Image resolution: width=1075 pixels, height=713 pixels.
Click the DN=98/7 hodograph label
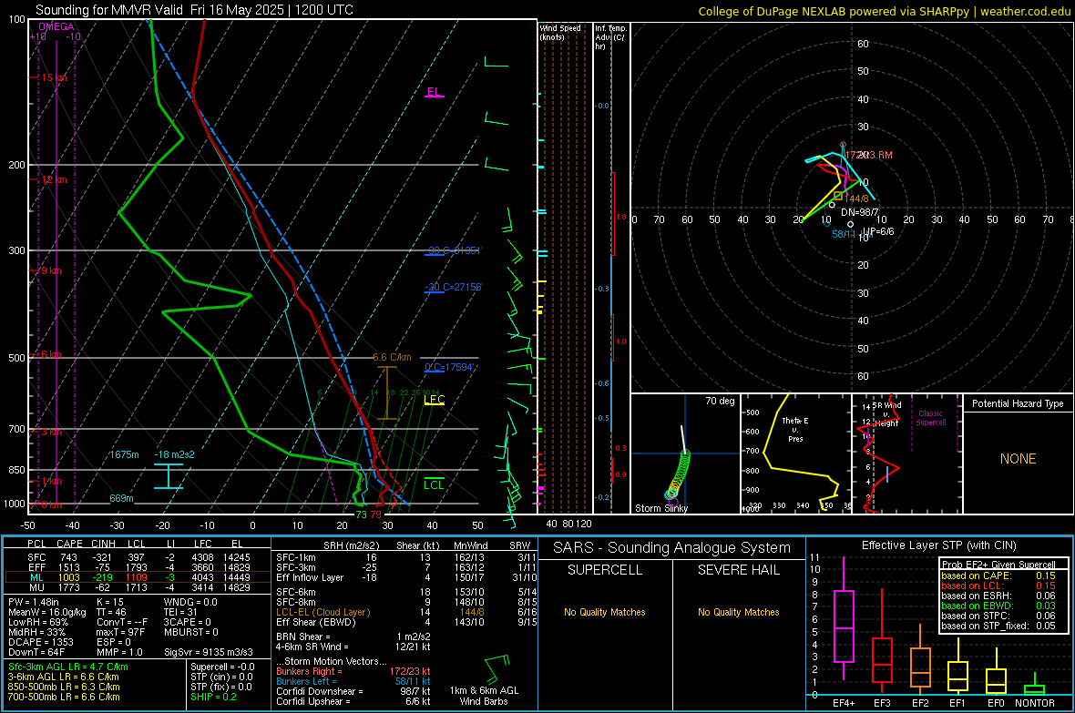(860, 212)
